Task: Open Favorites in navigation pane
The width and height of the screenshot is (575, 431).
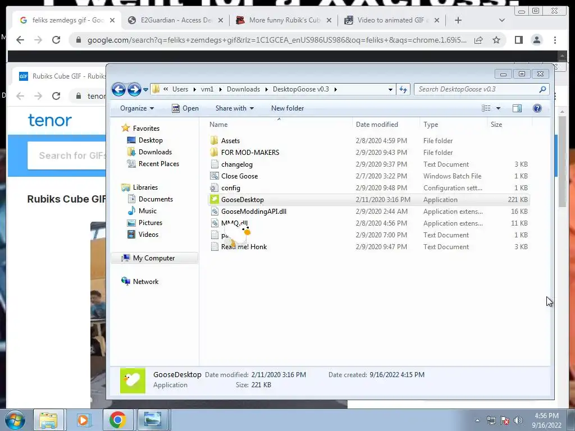Action: (x=146, y=129)
